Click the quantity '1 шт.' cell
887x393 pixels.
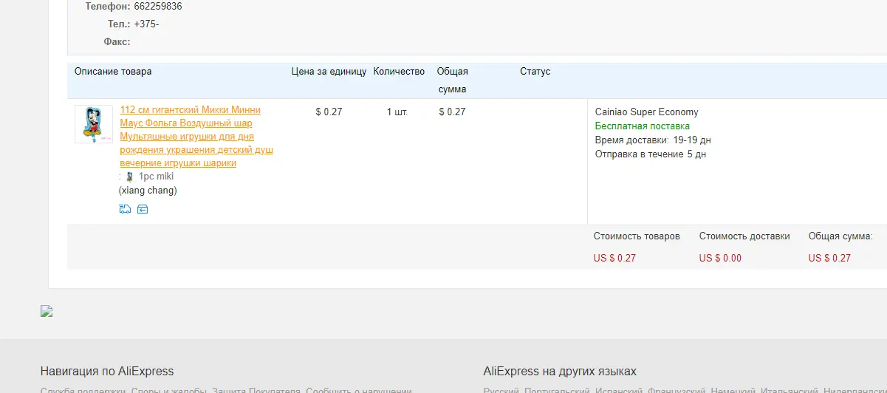(x=397, y=112)
